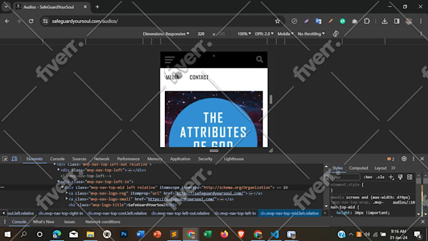Open the Lighthouse tab
This screenshot has height=241, width=428.
coord(234,159)
